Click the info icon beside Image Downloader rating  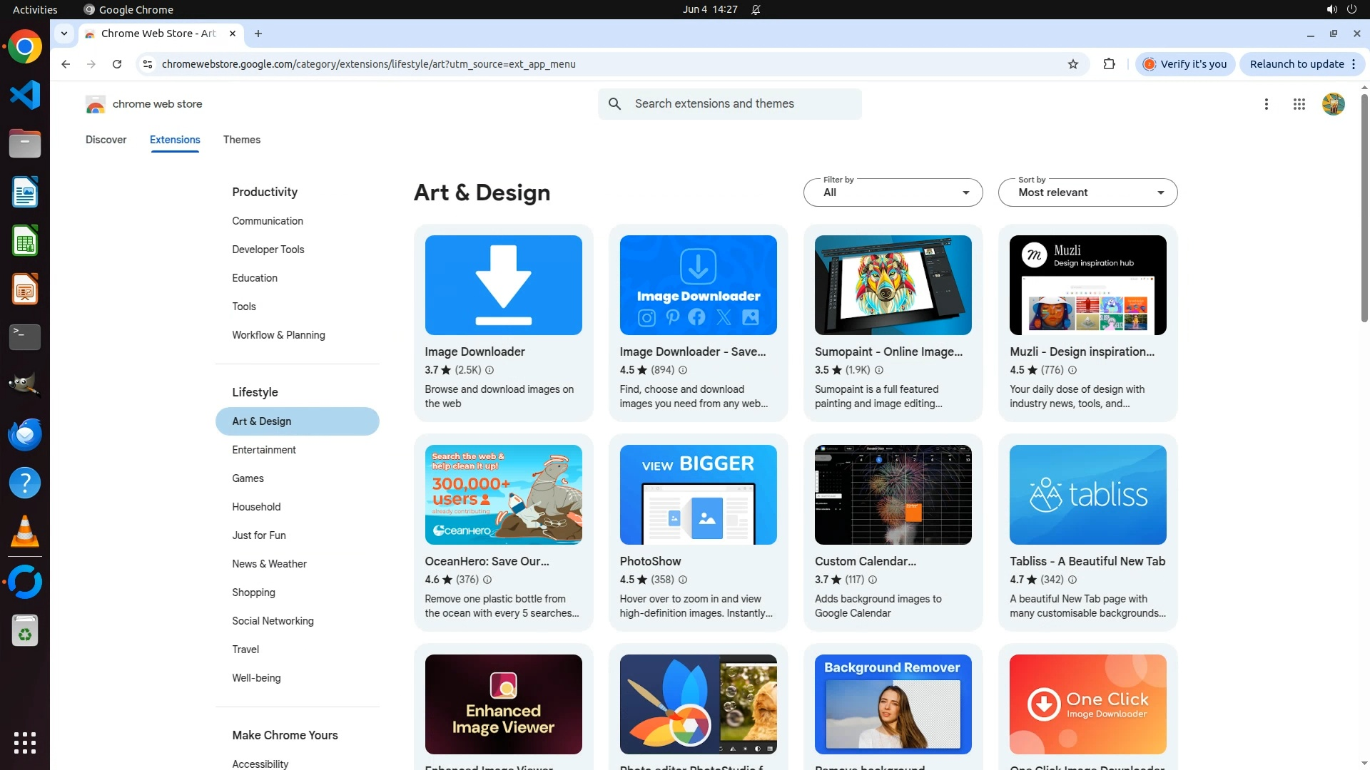tap(489, 370)
